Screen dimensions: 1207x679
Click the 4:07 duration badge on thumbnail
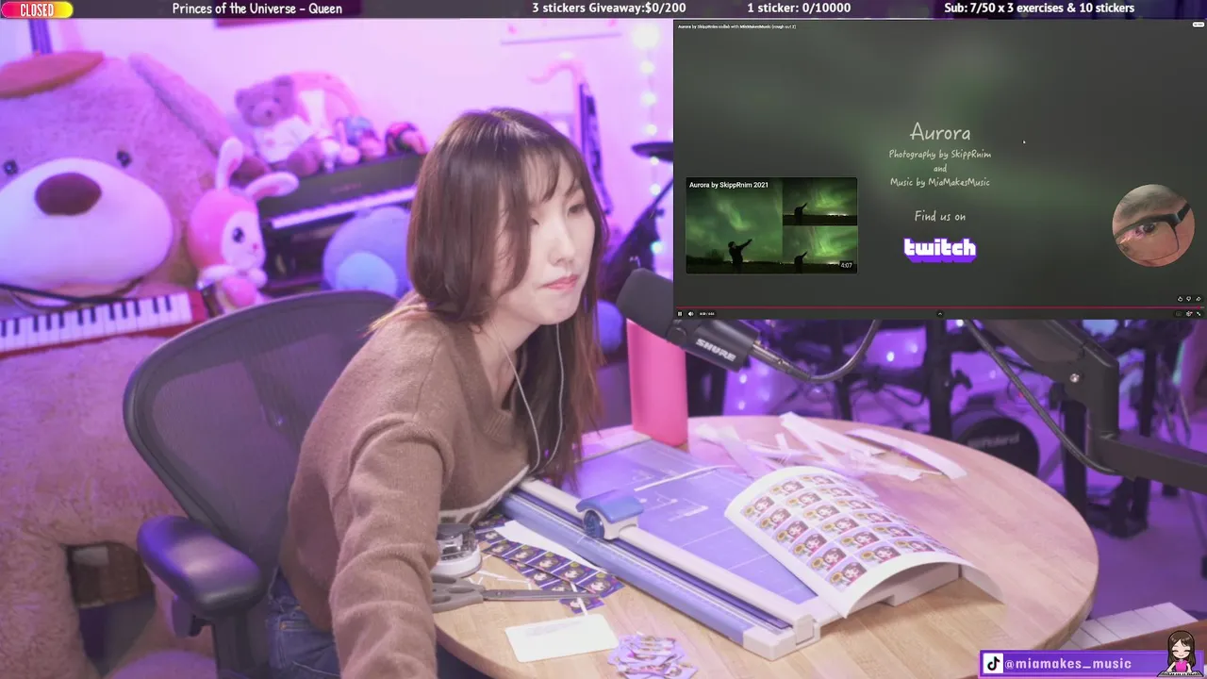coord(846,266)
